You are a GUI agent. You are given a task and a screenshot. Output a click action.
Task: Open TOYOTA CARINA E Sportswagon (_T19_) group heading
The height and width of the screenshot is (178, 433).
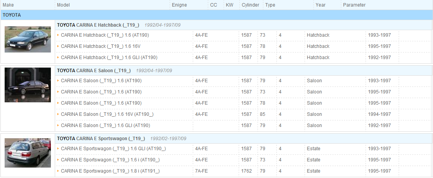pos(101,139)
